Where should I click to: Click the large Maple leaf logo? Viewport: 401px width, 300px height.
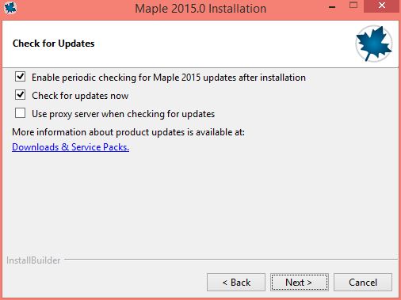(373, 44)
